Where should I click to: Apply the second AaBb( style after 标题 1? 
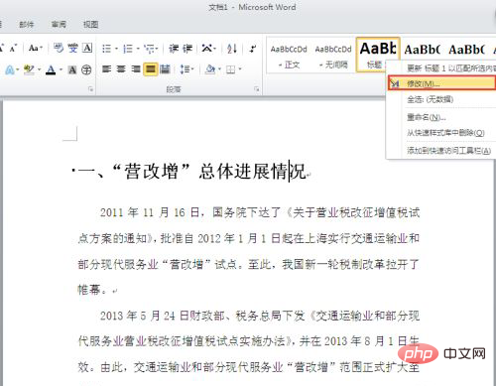[x=467, y=50]
